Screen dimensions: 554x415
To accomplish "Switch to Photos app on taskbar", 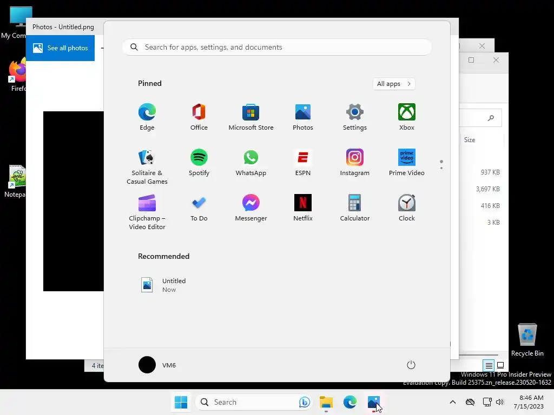I will pyautogui.click(x=373, y=402).
